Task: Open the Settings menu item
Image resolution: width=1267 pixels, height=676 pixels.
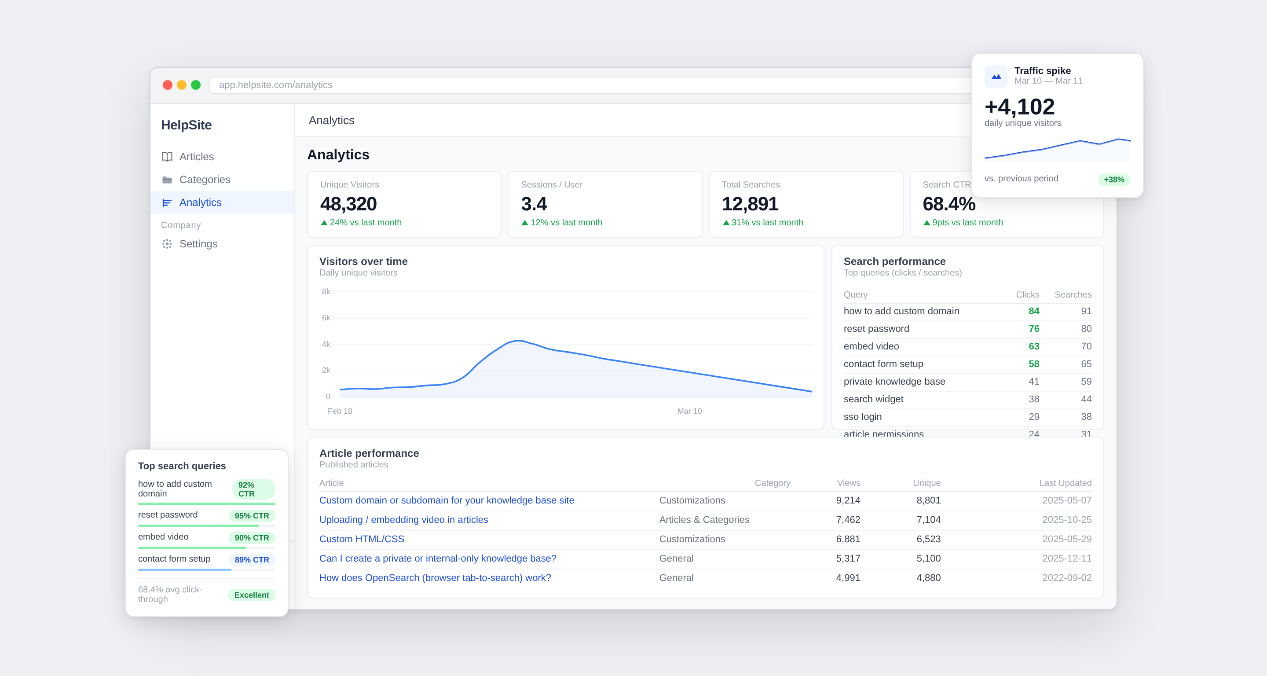Action: pyautogui.click(x=198, y=244)
